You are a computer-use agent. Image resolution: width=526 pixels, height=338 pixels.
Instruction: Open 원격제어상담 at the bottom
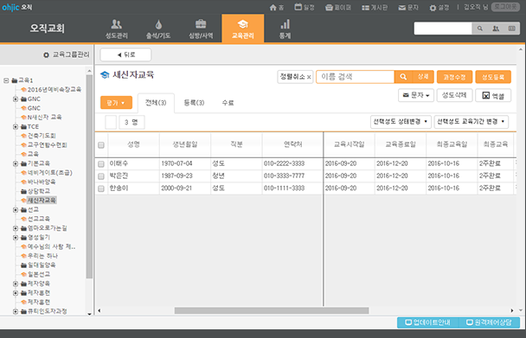coord(489,322)
